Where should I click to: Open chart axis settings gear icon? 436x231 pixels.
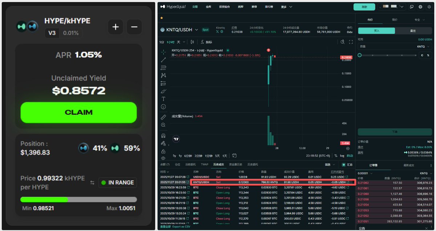point(348,148)
